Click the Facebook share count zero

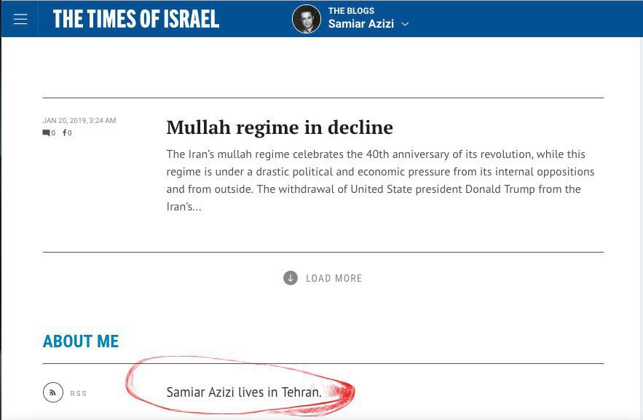(70, 133)
